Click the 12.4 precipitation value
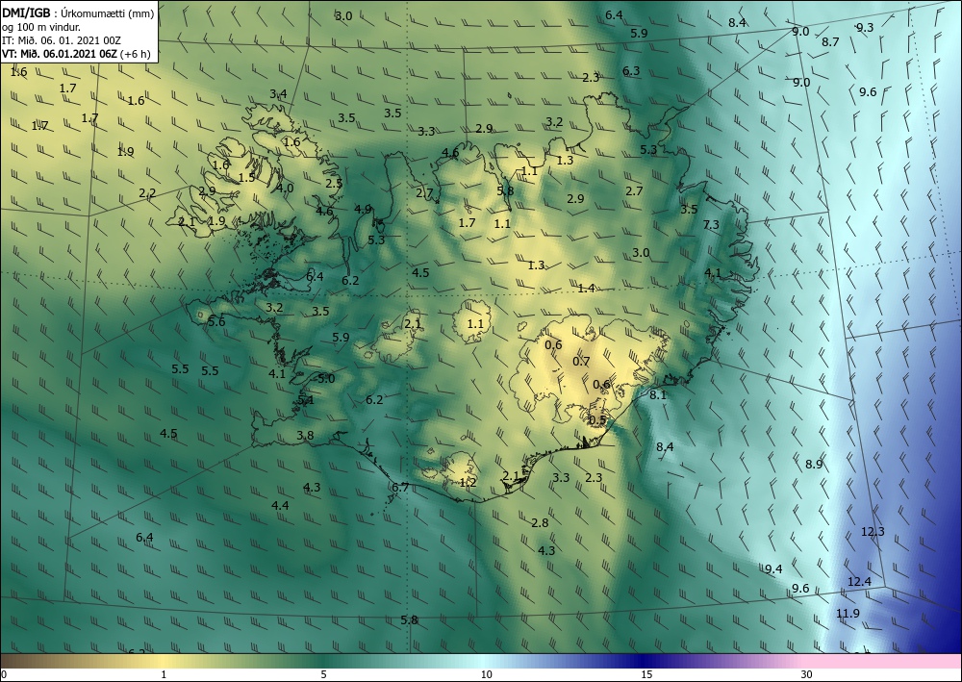This screenshot has width=962, height=682. (x=859, y=581)
